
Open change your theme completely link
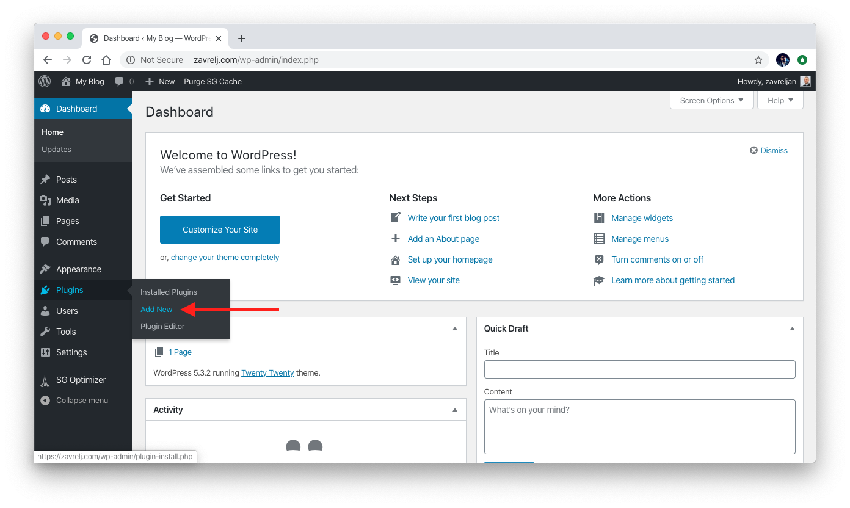[x=225, y=257]
